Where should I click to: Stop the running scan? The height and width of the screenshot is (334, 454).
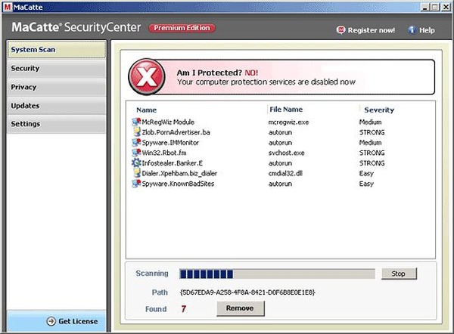tap(399, 274)
